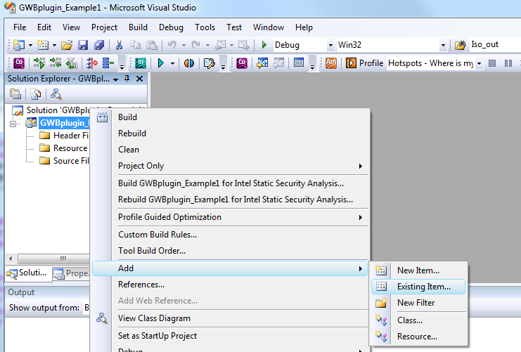The height and width of the screenshot is (352, 521).
Task: Open the New Project dropdown arrow
Action: pyautogui.click(x=30, y=45)
